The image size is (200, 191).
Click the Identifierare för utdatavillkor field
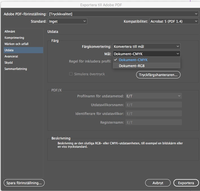(154, 113)
